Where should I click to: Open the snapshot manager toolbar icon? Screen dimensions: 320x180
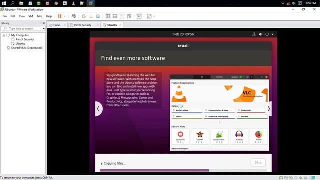98,16
